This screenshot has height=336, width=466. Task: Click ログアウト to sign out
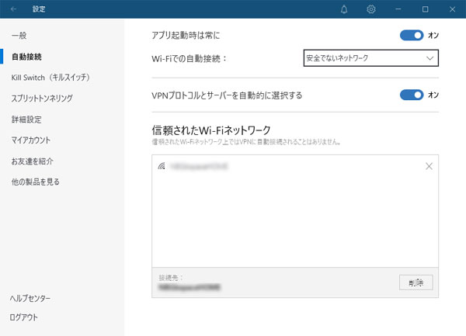tap(23, 317)
